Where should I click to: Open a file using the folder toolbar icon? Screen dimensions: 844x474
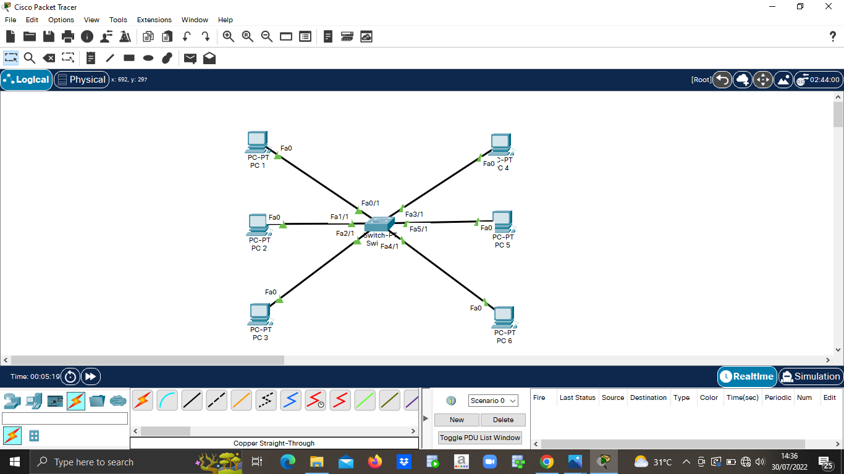30,37
